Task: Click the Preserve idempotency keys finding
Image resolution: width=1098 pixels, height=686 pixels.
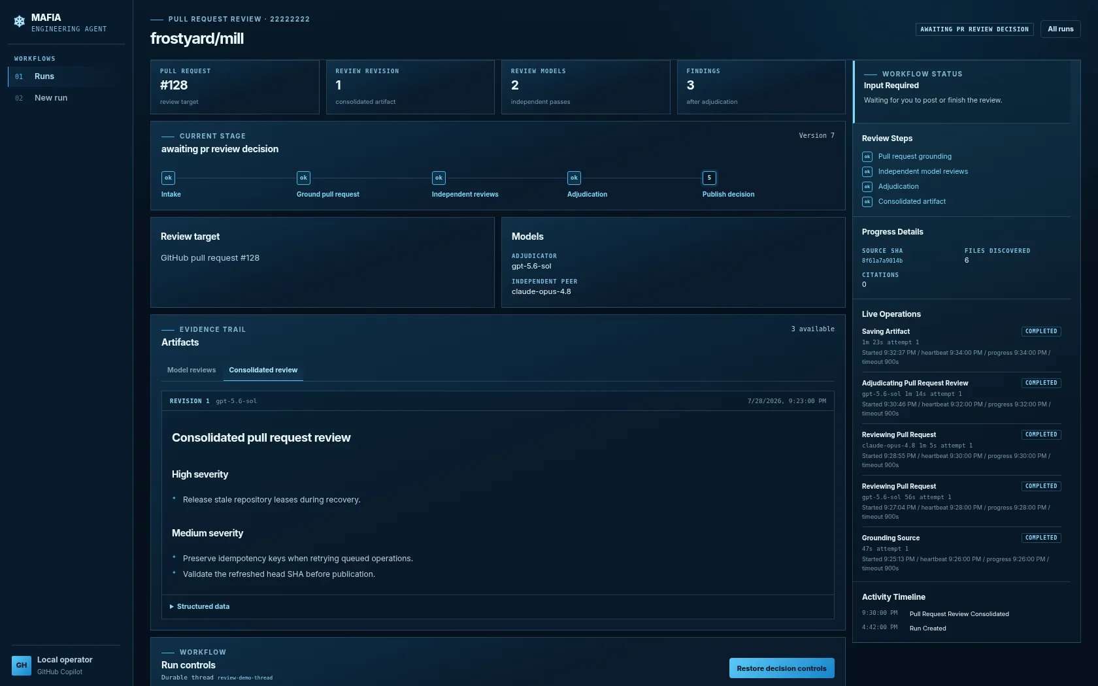Action: (x=297, y=559)
